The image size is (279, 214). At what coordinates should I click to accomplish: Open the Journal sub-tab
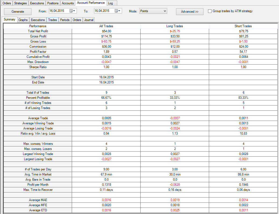[89, 20]
